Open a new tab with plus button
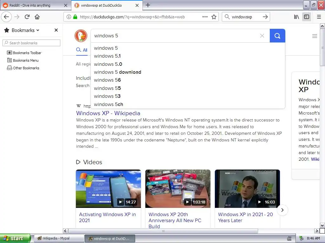 point(148,5)
